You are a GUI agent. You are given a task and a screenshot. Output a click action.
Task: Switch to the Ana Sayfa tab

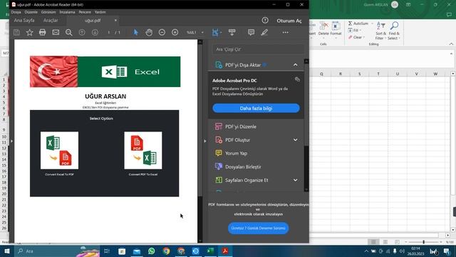[x=24, y=21]
